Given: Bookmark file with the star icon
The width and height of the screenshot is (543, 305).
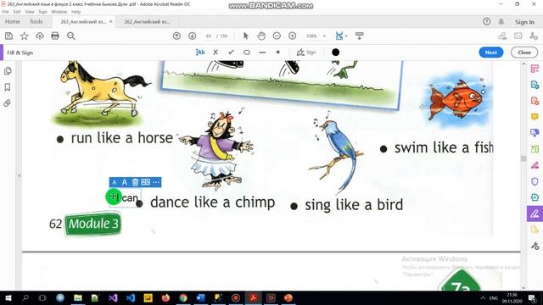Looking at the screenshot, I should pos(25,36).
